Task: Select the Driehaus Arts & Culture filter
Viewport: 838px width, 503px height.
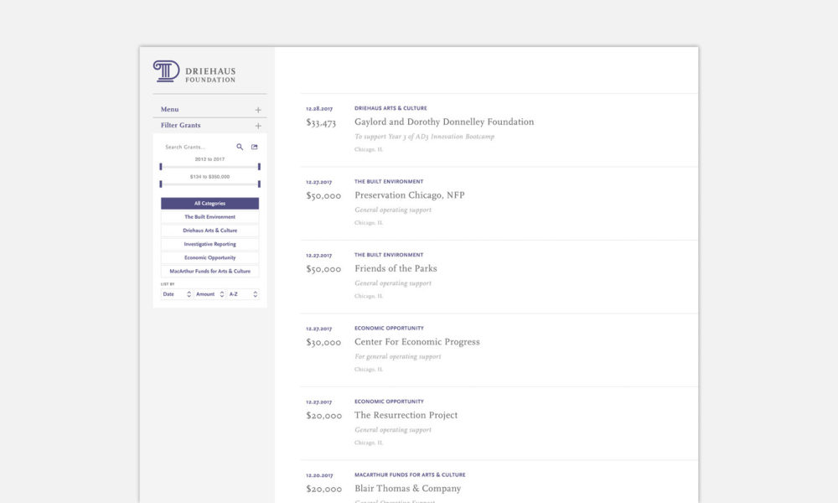Action: click(x=209, y=230)
